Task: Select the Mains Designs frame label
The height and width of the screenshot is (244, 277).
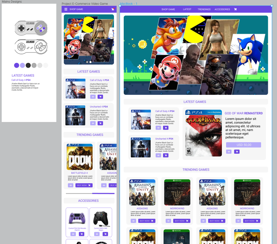Action: click(12, 2)
